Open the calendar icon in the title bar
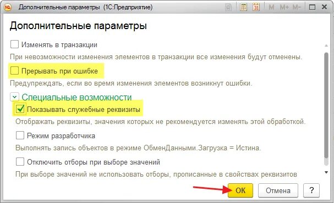 point(256,7)
